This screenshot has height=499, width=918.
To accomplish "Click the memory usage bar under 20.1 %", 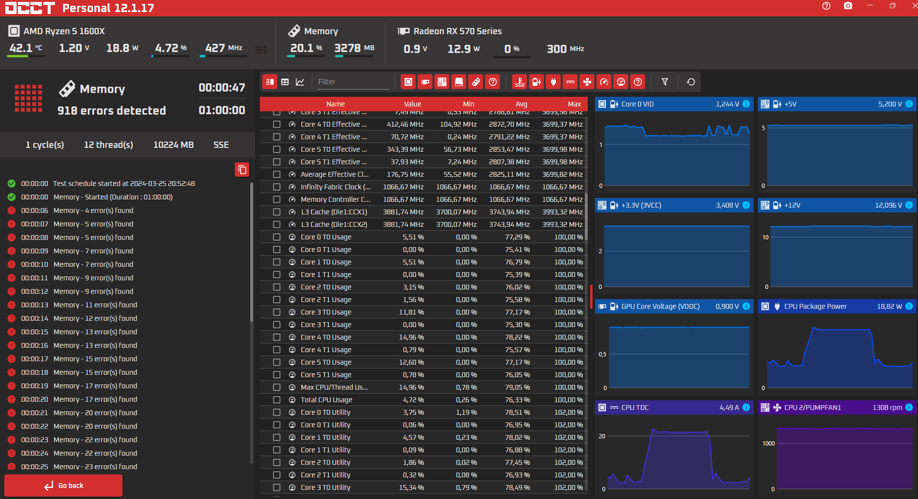I will [x=306, y=56].
